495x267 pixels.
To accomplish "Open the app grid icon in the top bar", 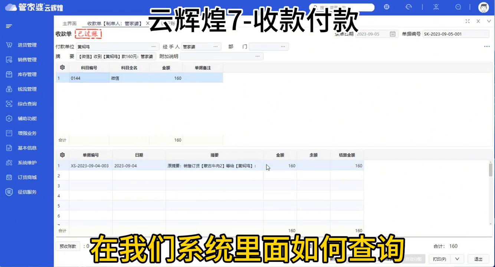I will 387,7.
